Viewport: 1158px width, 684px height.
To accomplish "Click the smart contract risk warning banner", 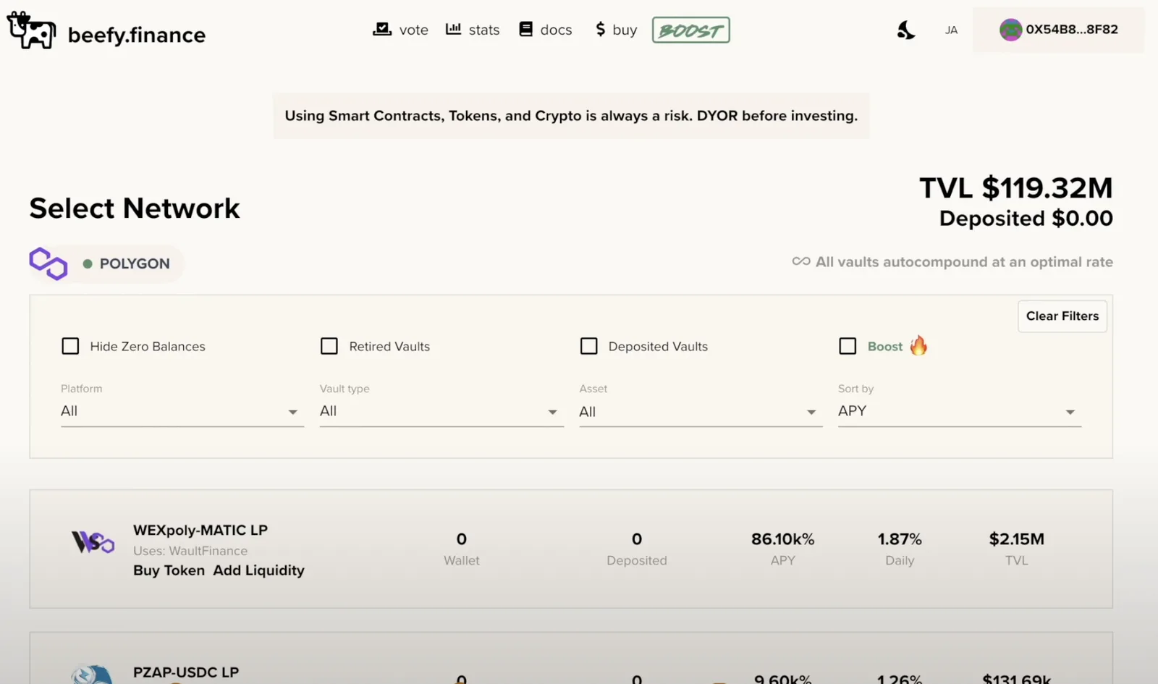I will point(571,116).
